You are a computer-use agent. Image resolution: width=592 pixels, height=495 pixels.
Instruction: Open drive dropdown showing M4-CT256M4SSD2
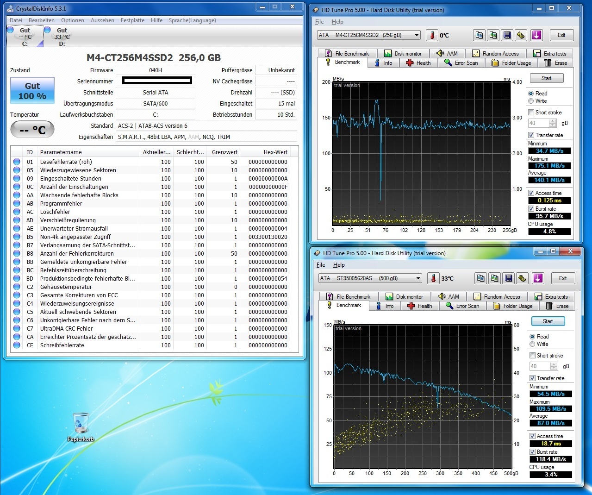pos(369,35)
